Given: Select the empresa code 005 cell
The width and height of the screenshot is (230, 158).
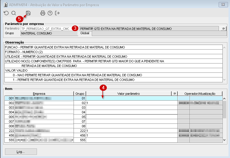Looking at the screenshot, I should point(10,117).
